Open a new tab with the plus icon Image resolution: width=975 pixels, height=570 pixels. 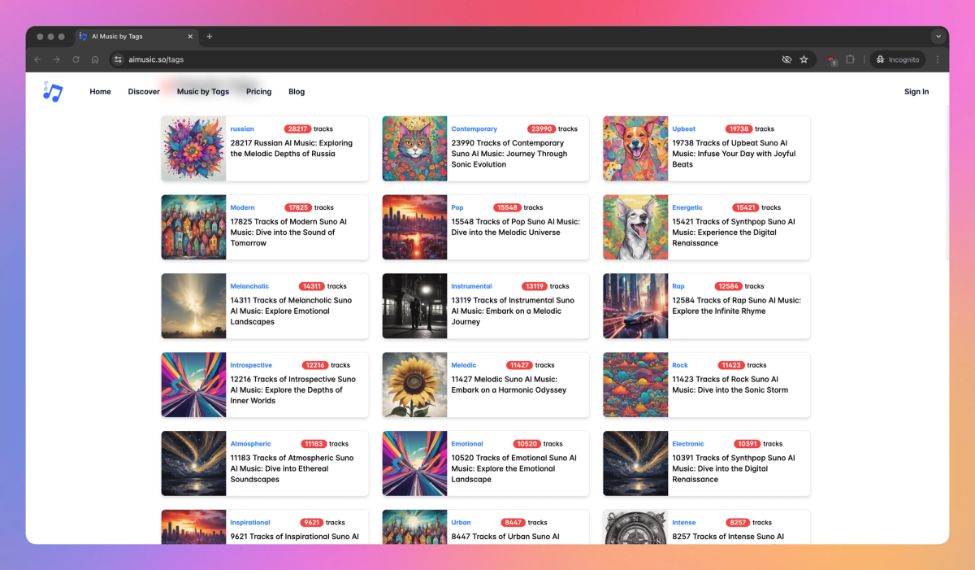[209, 36]
